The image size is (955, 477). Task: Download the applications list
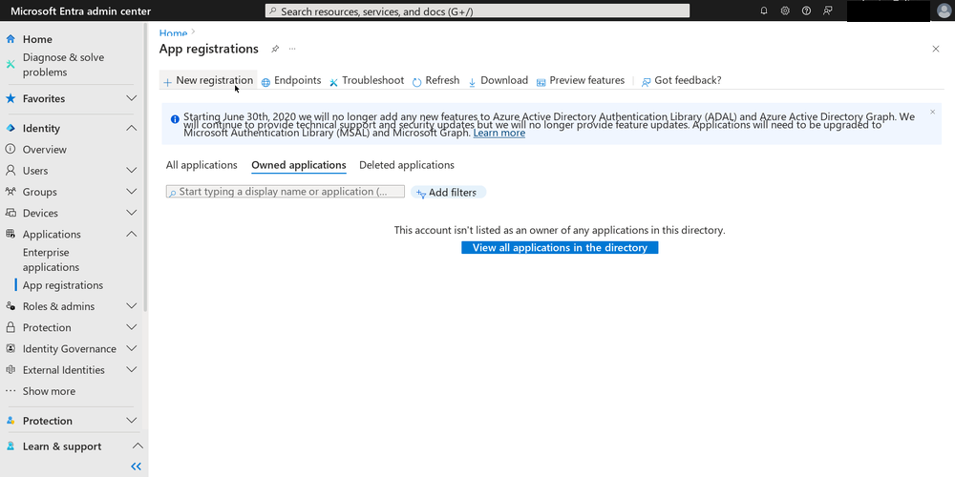(499, 80)
